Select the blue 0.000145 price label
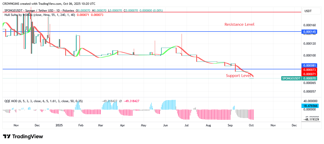 coord(309,32)
